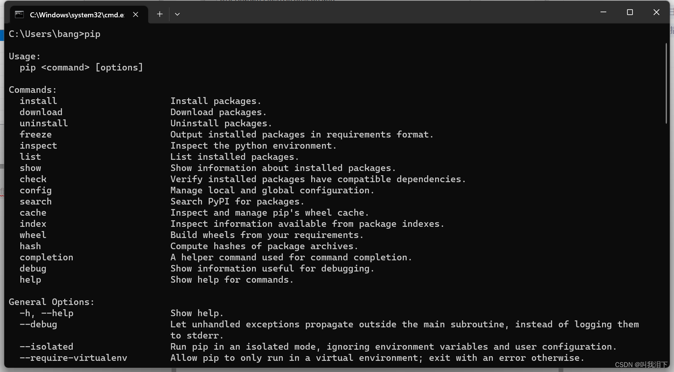Close the cmd.exe tab
674x372 pixels.
135,14
